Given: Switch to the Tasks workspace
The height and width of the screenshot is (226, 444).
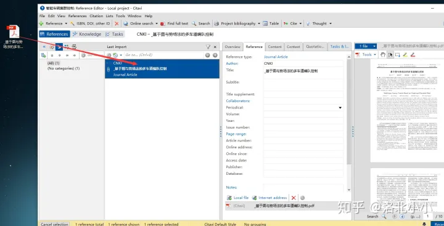Looking at the screenshot, I should tap(114, 34).
